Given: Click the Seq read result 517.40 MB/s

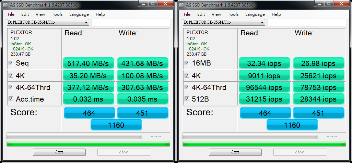Looking at the screenshot, I should tap(89, 63).
